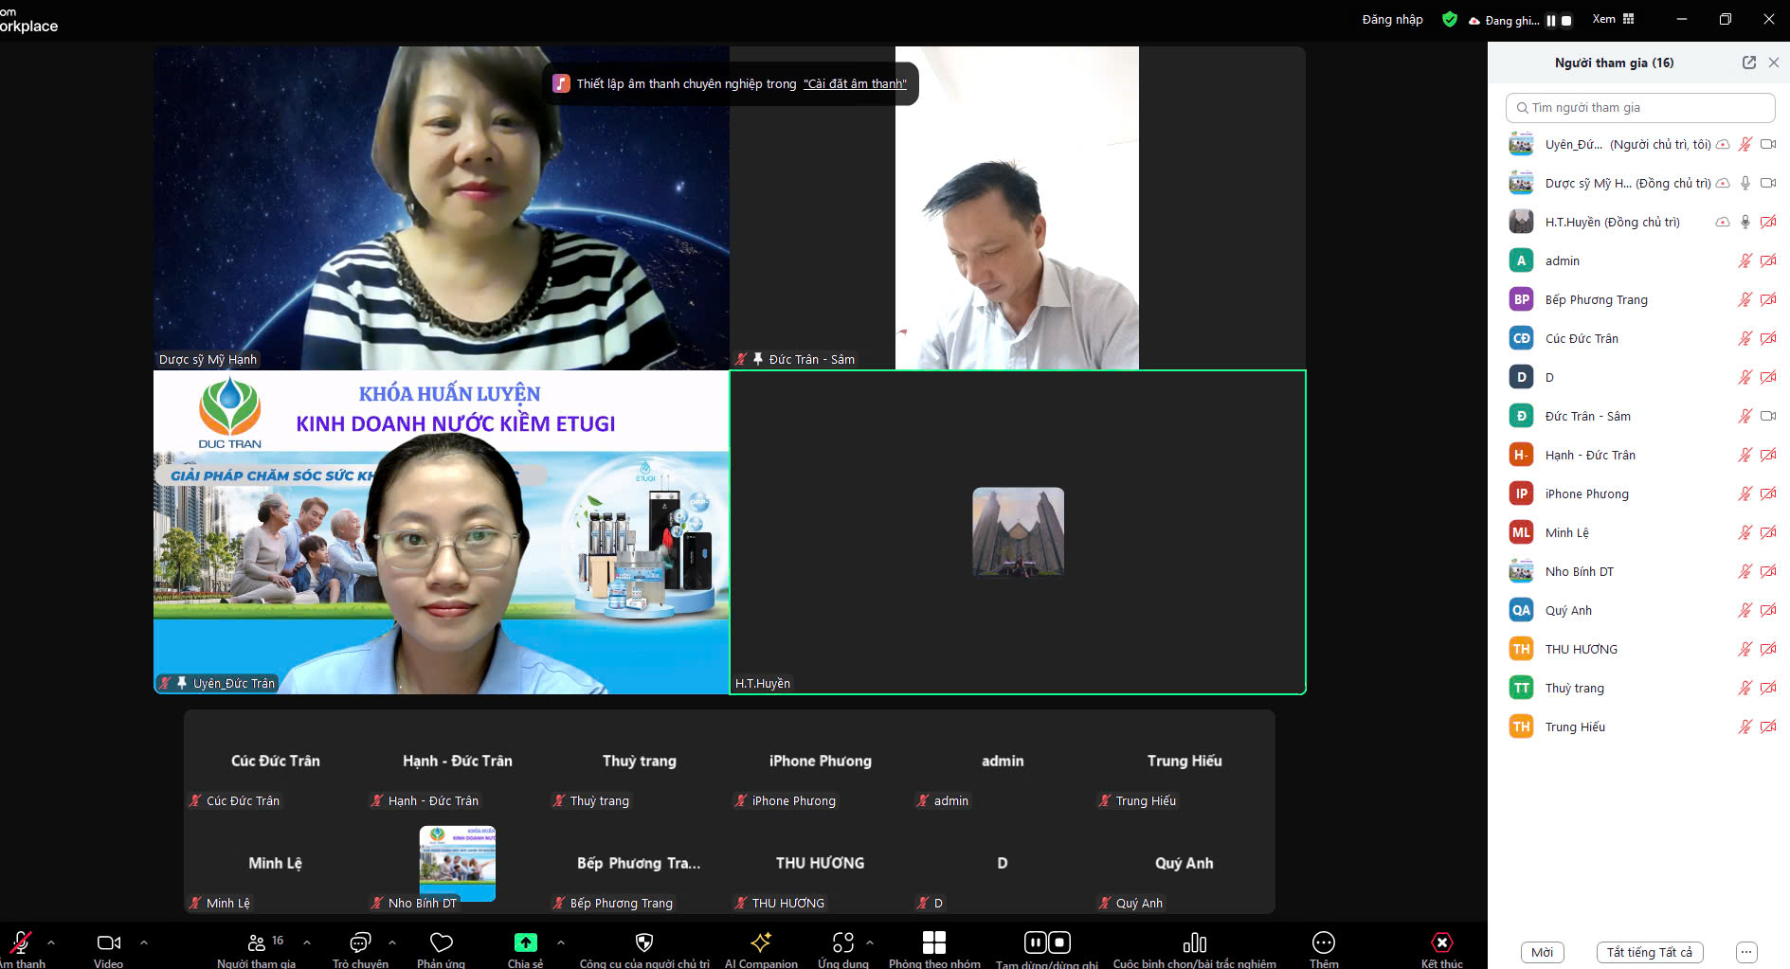Viewport: 1790px width, 969px height.
Task: Click Đăng nhập sign-in link
Action: coord(1392,19)
